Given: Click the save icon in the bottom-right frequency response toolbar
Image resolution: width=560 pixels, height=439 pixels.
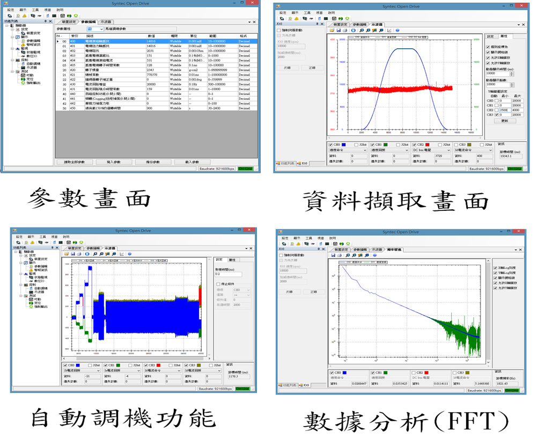Looking at the screenshot, I should (x=333, y=255).
